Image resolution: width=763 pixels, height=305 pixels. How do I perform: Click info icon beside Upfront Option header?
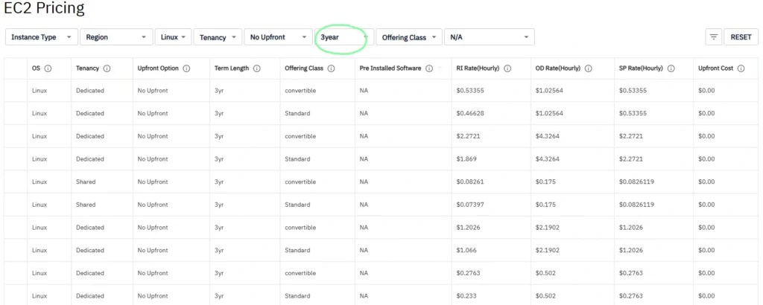186,68
